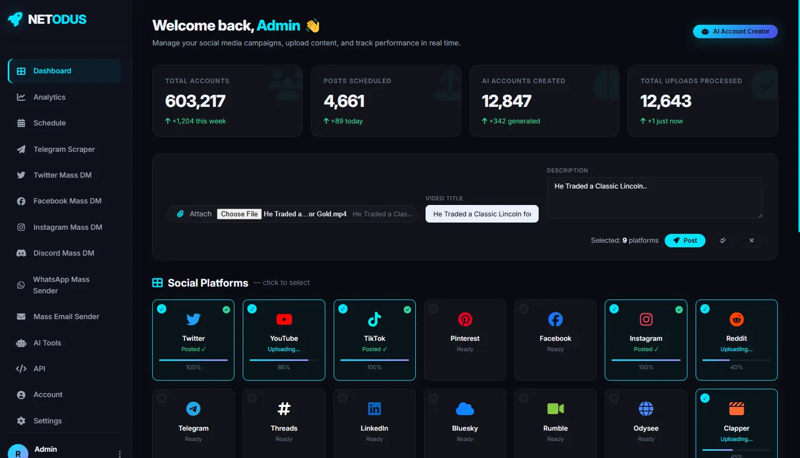
Task: Click the AI Account Creator button
Action: (x=735, y=31)
